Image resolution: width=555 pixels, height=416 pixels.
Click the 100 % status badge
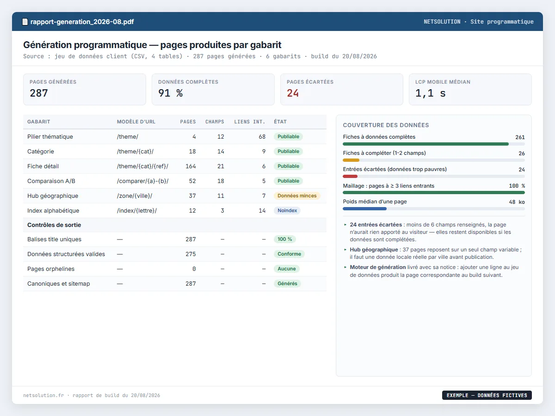tap(285, 239)
